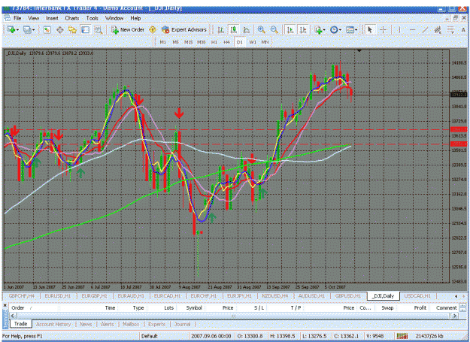Zoom in on the chart
470x342 pixels.
[x=262, y=29]
